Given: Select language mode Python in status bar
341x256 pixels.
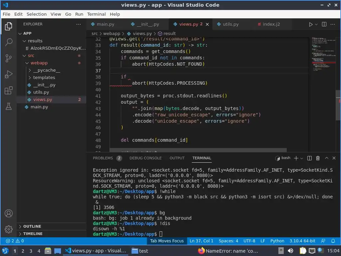Looking at the screenshot, I should point(277,241).
